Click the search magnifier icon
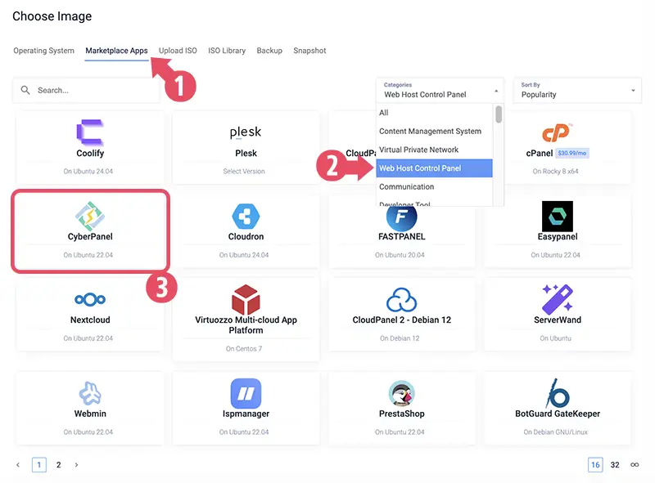Viewport: 655px width, 483px height. (x=25, y=90)
